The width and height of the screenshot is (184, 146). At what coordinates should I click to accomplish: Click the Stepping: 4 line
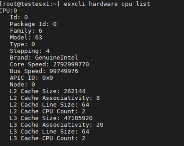click(30, 51)
